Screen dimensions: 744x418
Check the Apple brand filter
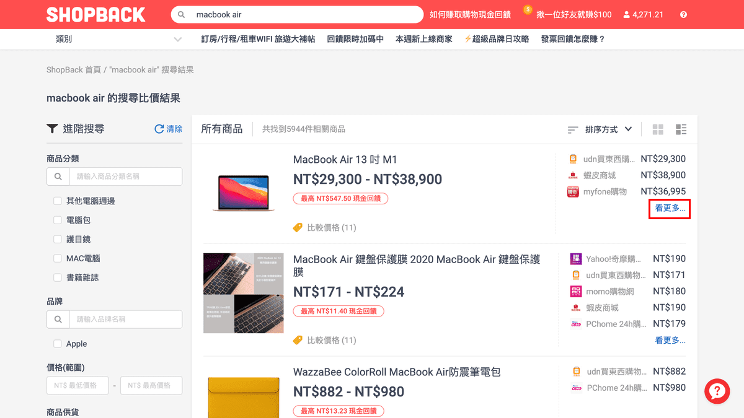(x=57, y=344)
